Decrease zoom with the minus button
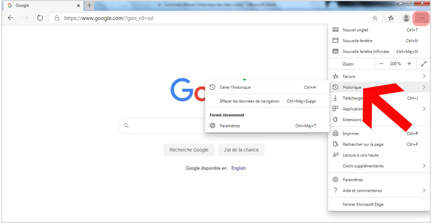Image resolution: width=431 pixels, height=223 pixels. pyautogui.click(x=381, y=64)
